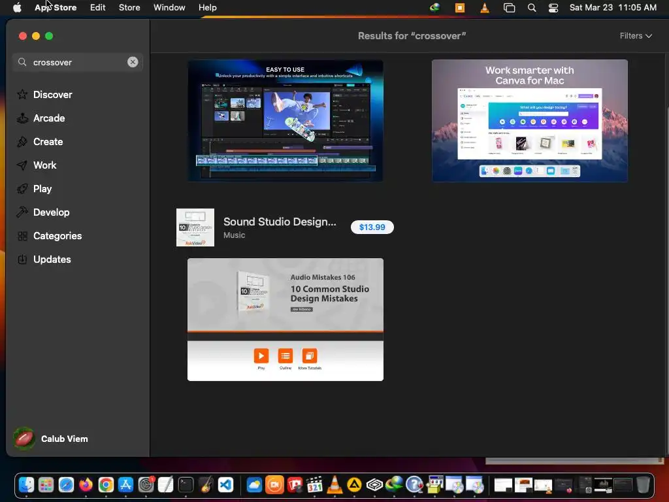669x502 pixels.
Task: Open the Window menu
Action: tap(169, 8)
